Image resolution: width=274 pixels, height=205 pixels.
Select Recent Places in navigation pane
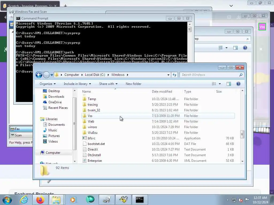point(58,108)
